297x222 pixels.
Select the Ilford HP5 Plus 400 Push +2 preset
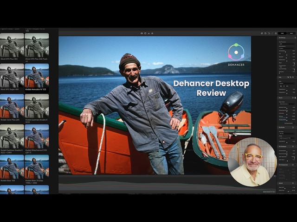37,45
